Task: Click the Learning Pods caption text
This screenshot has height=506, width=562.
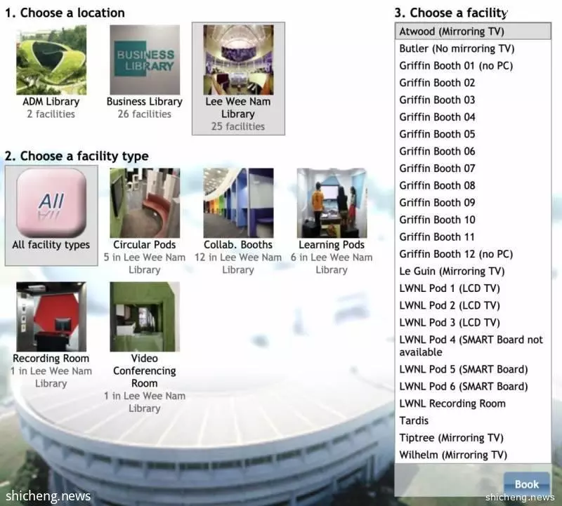Action: click(332, 245)
